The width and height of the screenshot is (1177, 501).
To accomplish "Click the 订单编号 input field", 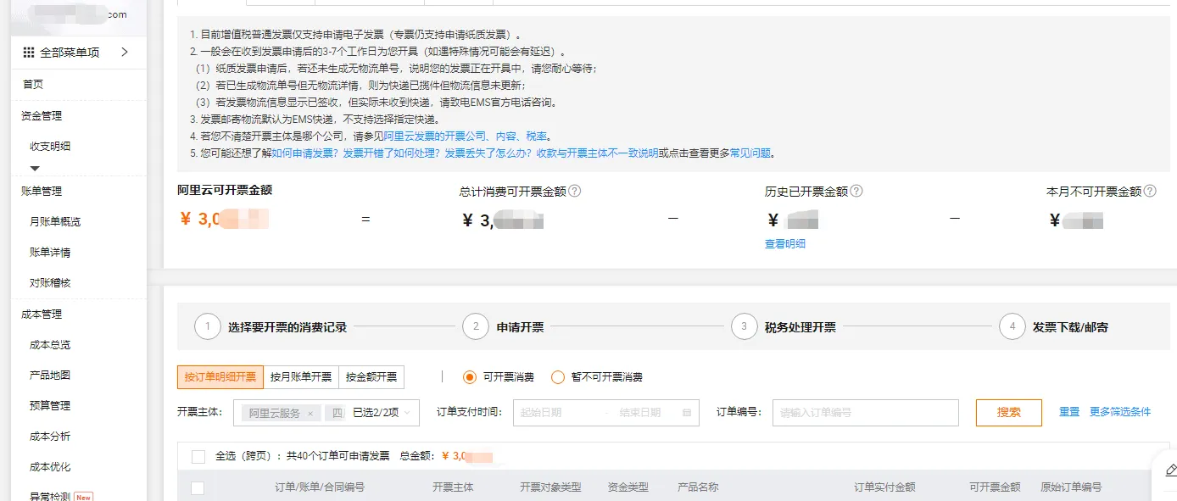I will (x=865, y=413).
